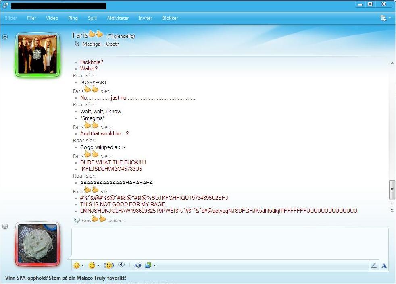396x284 pixels.
Task: Switch to handwriting input mode
Action: pos(374,265)
